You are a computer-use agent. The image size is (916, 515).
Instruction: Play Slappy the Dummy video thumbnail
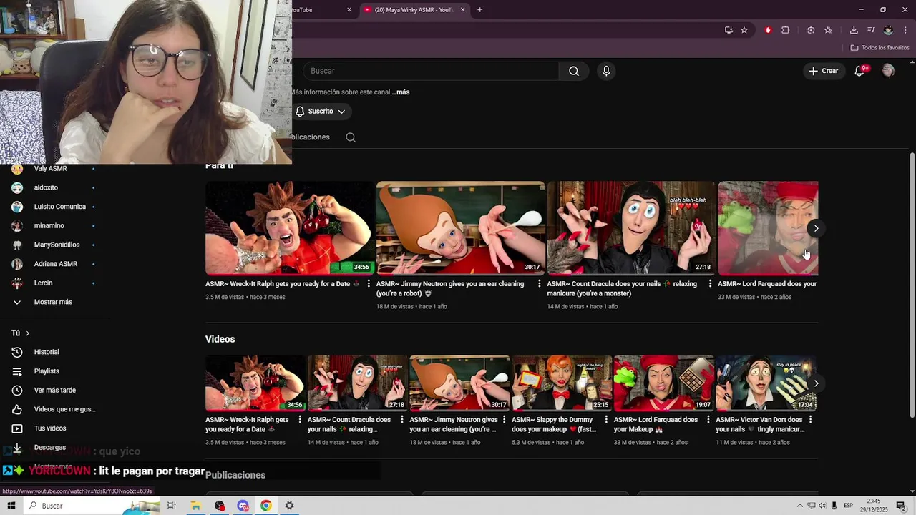point(562,383)
